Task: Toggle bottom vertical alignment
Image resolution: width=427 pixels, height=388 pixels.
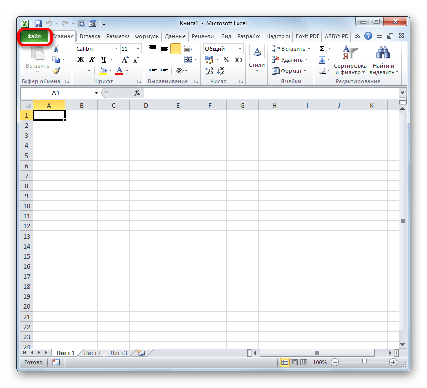Action: (176, 49)
